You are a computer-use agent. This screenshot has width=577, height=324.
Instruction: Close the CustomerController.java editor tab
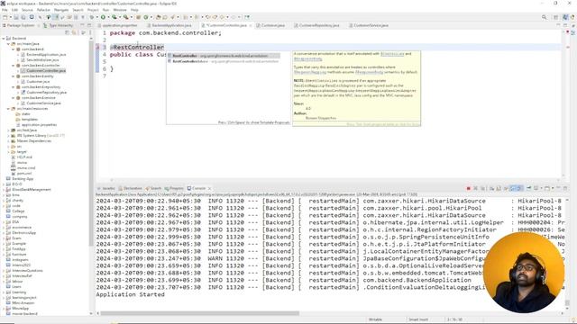click(251, 25)
